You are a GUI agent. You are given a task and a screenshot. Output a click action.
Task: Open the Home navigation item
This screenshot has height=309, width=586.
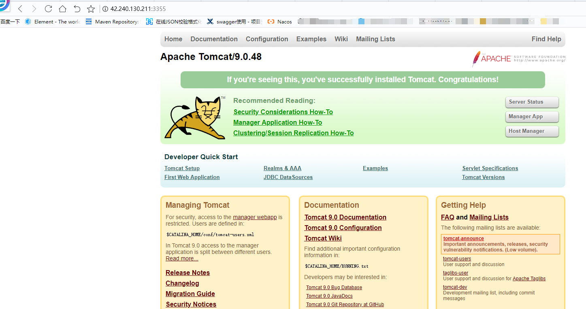(173, 39)
